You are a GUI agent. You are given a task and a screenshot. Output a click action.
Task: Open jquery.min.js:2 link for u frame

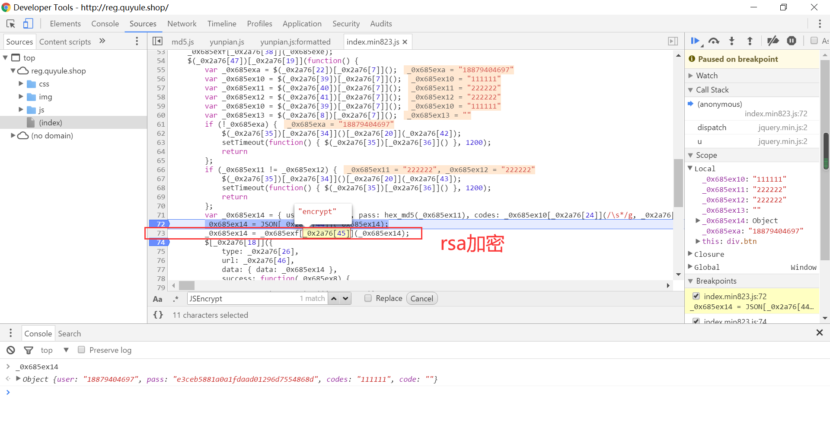[x=782, y=141]
